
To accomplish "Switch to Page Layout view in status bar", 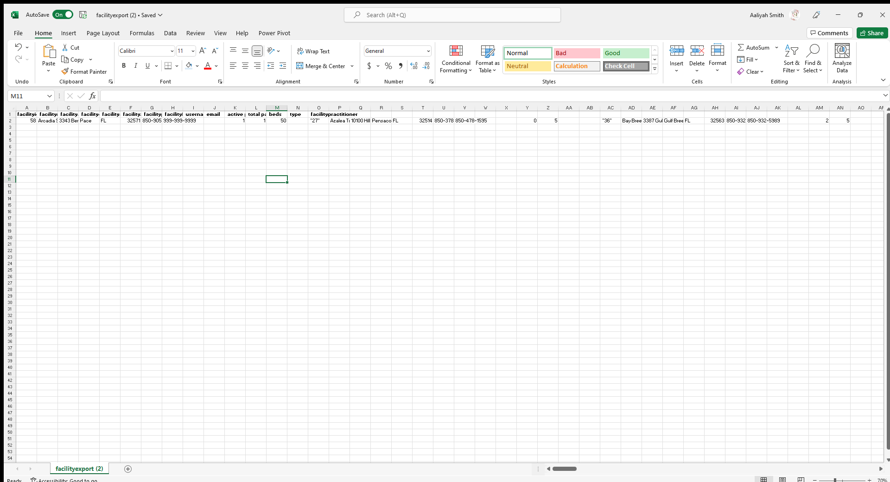I will (782, 480).
